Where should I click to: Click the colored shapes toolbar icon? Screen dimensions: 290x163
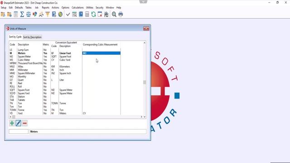pos(35,14)
